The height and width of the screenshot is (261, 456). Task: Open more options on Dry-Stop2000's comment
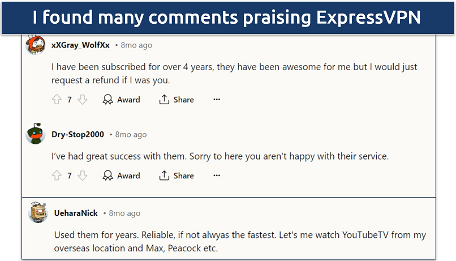tap(216, 176)
